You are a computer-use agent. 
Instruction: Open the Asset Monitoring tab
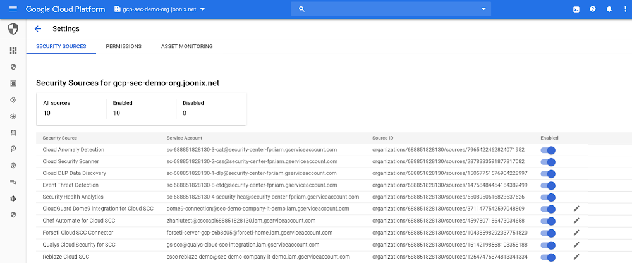pos(186,46)
